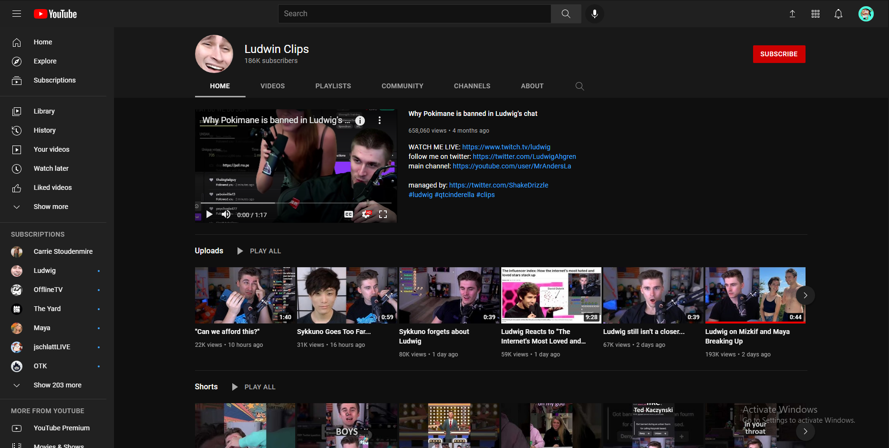This screenshot has height=448, width=889.
Task: Open the YouTube apps grid icon
Action: point(815,14)
